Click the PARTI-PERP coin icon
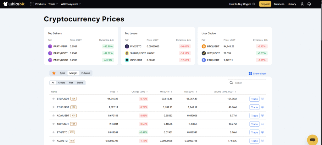 pos(50,46)
